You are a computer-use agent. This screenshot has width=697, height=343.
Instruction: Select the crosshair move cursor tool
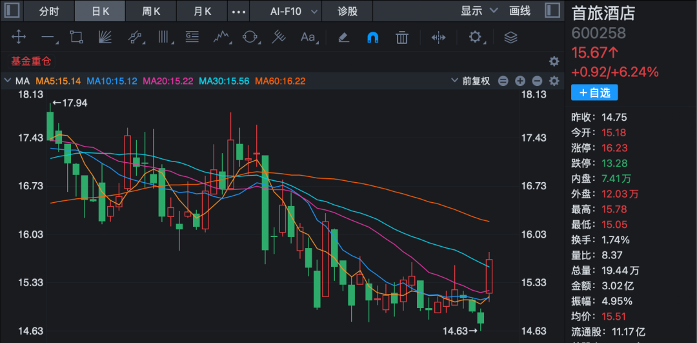click(x=19, y=37)
